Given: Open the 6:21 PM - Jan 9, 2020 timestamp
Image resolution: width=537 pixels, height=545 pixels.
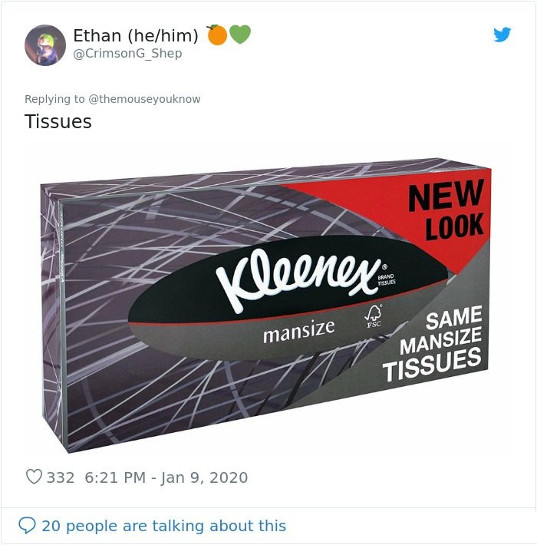Looking at the screenshot, I should pos(166,477).
